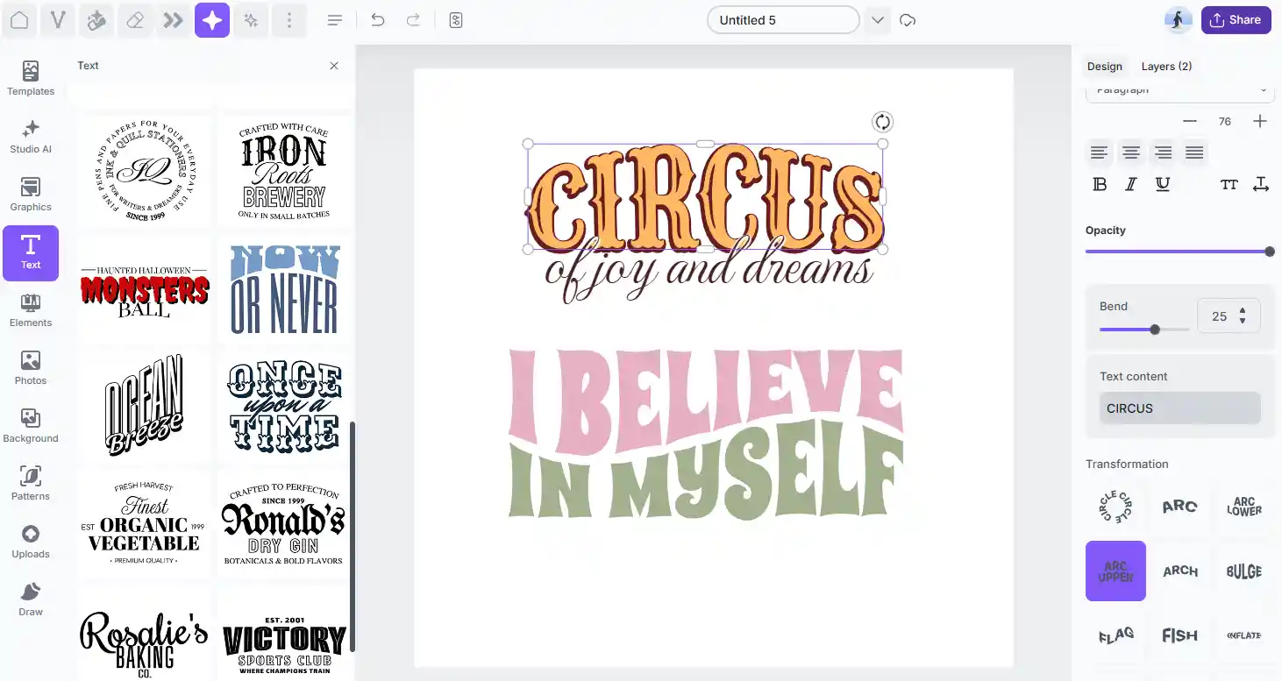Open the Patterns panel
This screenshot has width=1282, height=681.
[x=30, y=483]
